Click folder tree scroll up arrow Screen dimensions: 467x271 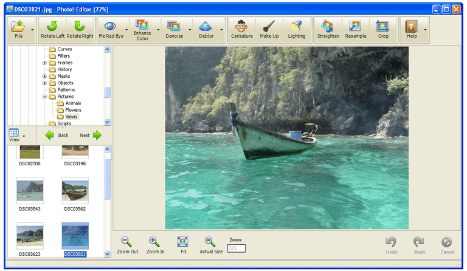tap(107, 49)
